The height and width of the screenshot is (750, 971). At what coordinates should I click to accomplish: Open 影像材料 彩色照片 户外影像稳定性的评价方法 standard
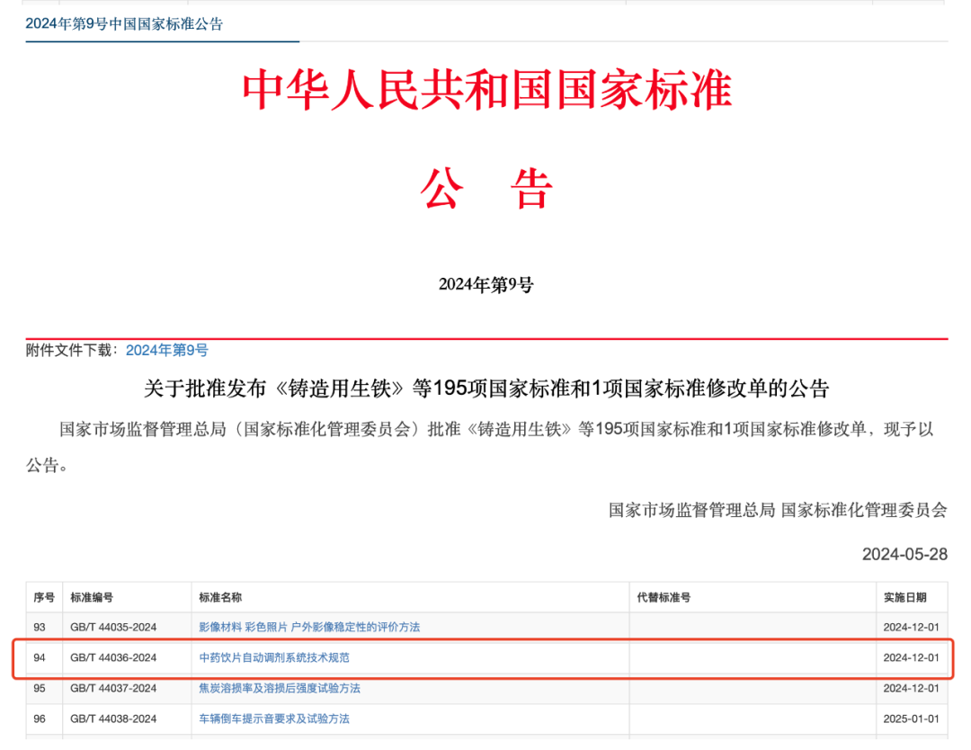(x=309, y=628)
